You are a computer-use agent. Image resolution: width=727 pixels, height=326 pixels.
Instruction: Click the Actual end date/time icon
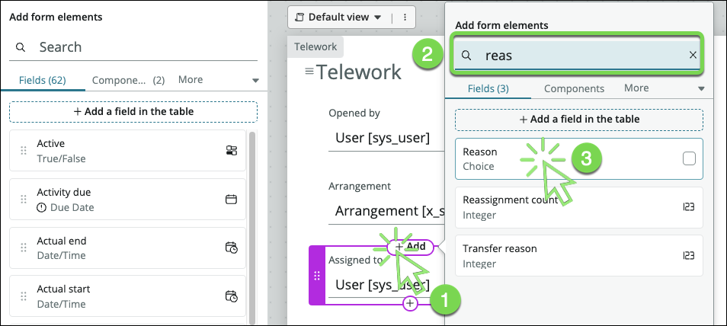(232, 248)
